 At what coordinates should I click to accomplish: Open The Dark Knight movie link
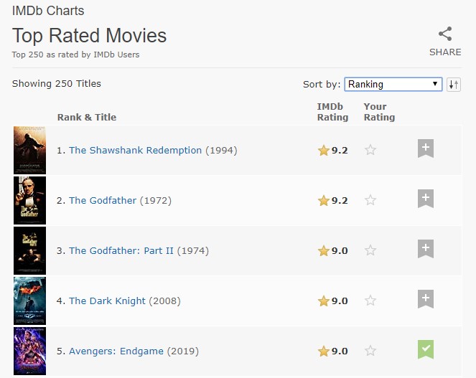107,301
